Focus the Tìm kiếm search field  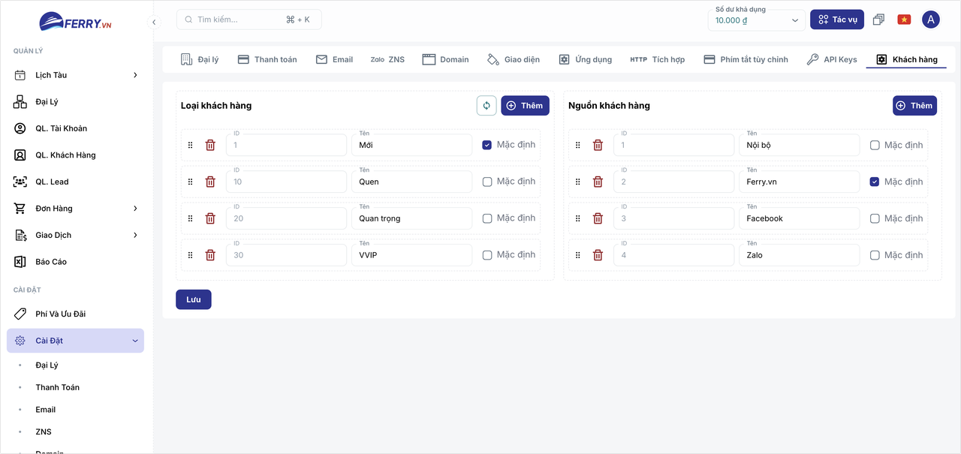click(249, 20)
